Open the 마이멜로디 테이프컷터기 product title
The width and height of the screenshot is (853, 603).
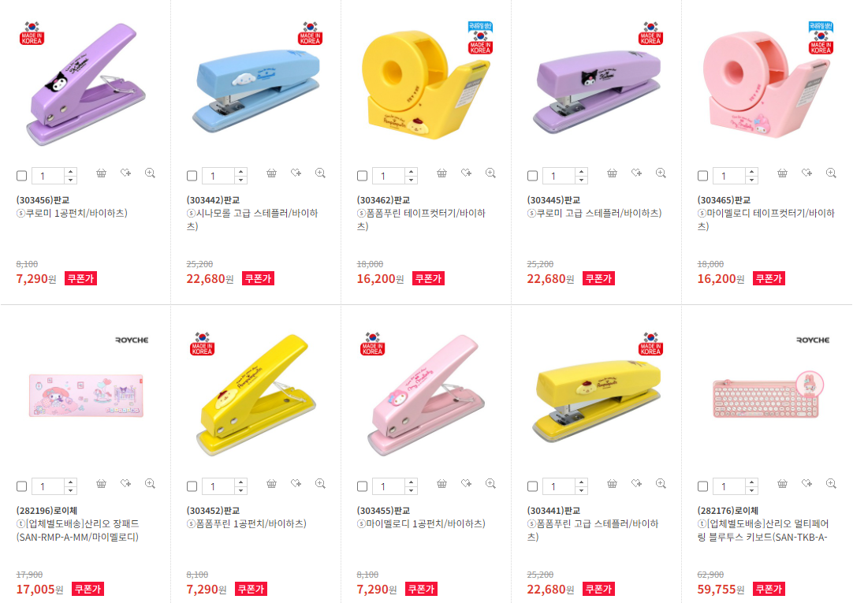point(766,220)
